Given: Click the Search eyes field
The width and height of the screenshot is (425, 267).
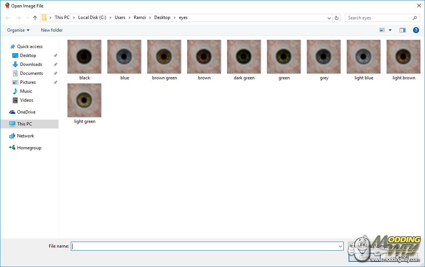Looking at the screenshot, I should tap(378, 18).
